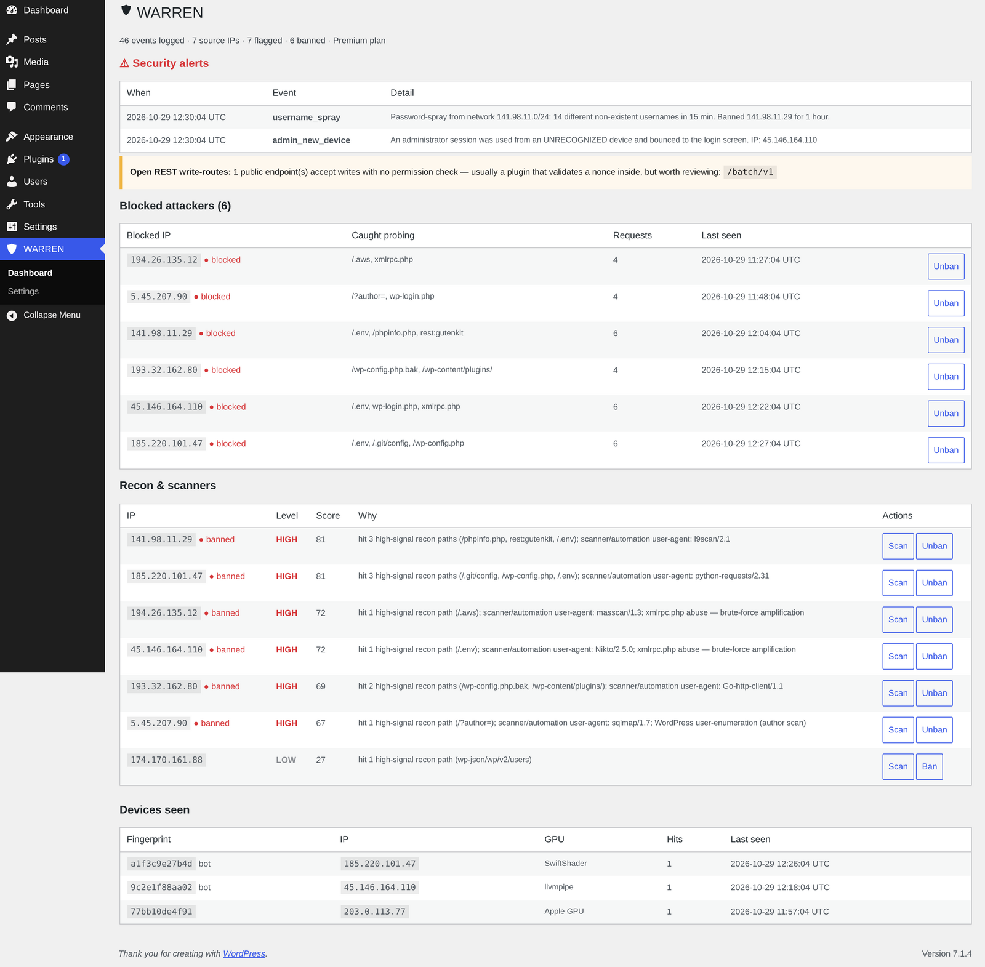Follow the WordPress footer link
Image resolution: width=985 pixels, height=967 pixels.
(244, 953)
